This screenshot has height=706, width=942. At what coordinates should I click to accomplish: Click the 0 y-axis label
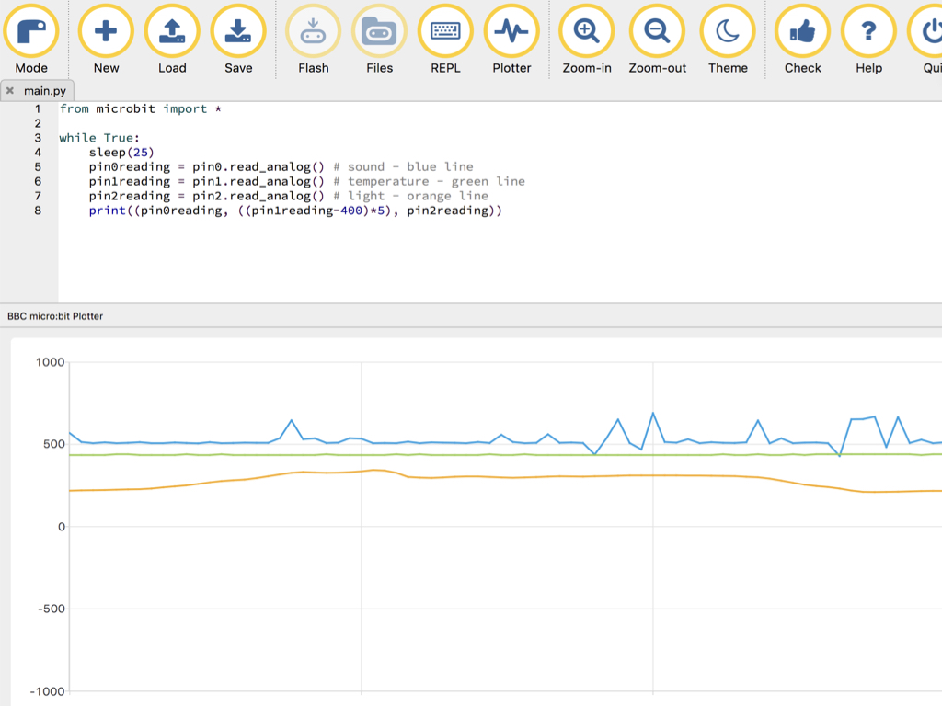click(62, 527)
